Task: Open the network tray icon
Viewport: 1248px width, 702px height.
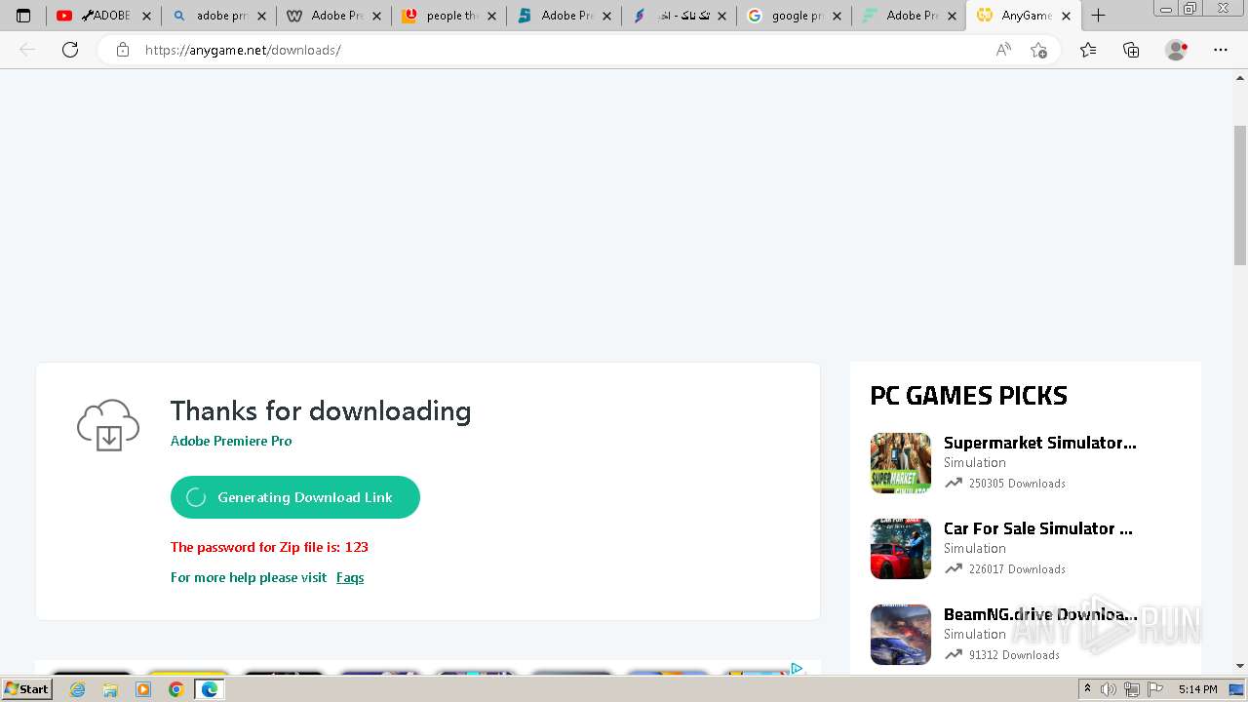Action: (1131, 689)
